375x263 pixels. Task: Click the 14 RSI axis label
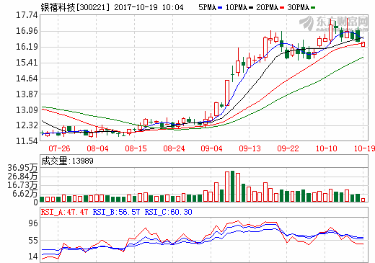pyautogui.click(x=33, y=257)
